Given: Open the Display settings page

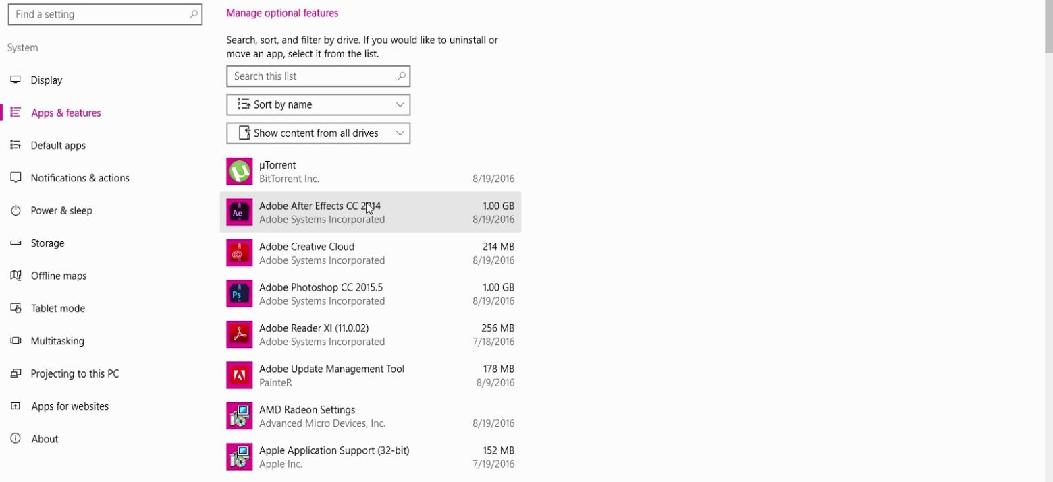Looking at the screenshot, I should (46, 80).
